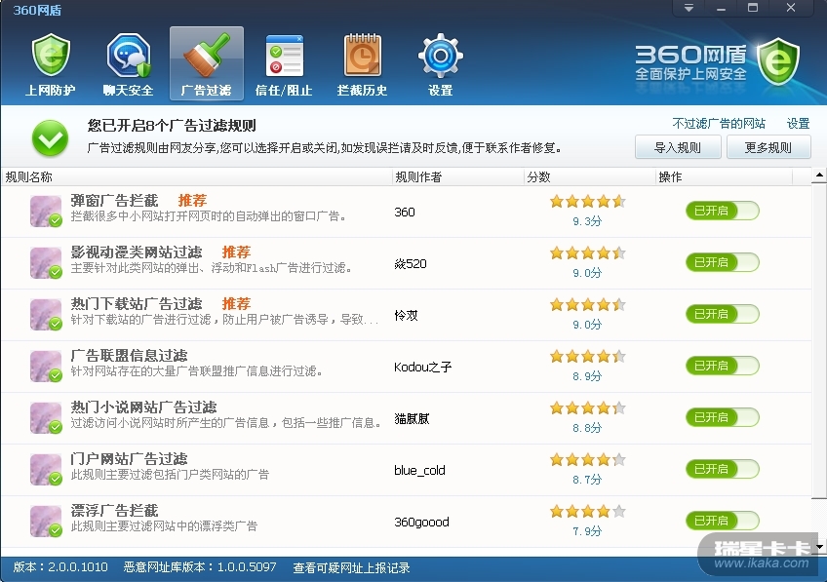Sort by the 分数 column header
This screenshot has width=827, height=582.
(590, 177)
